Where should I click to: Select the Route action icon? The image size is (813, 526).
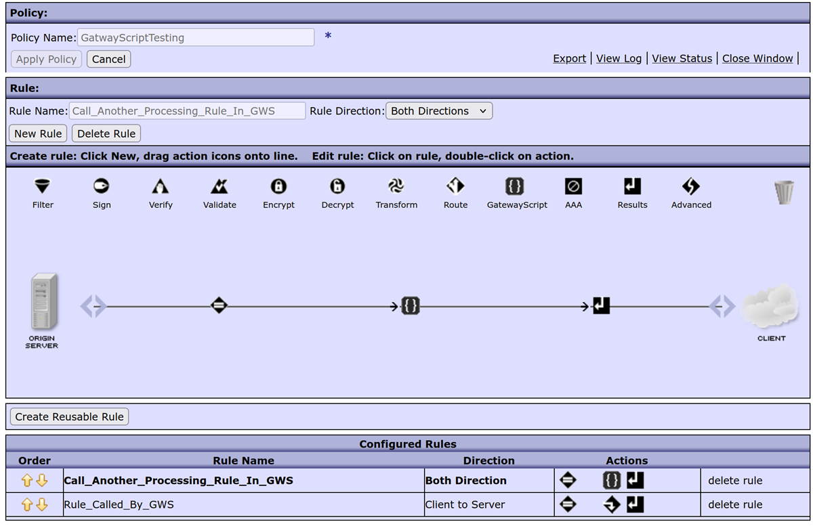pyautogui.click(x=455, y=186)
